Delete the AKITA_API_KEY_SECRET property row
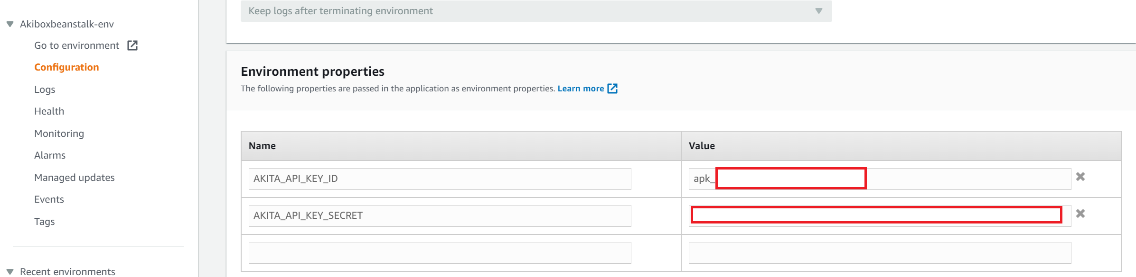Screen dimensions: 1136x277 tap(1080, 214)
